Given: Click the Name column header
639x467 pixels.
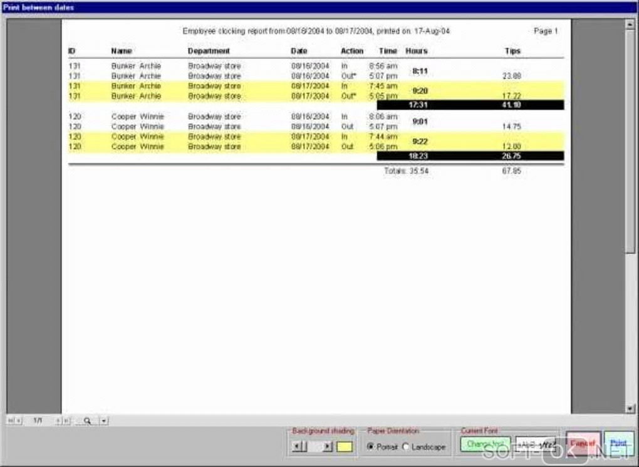Looking at the screenshot, I should coord(122,51).
